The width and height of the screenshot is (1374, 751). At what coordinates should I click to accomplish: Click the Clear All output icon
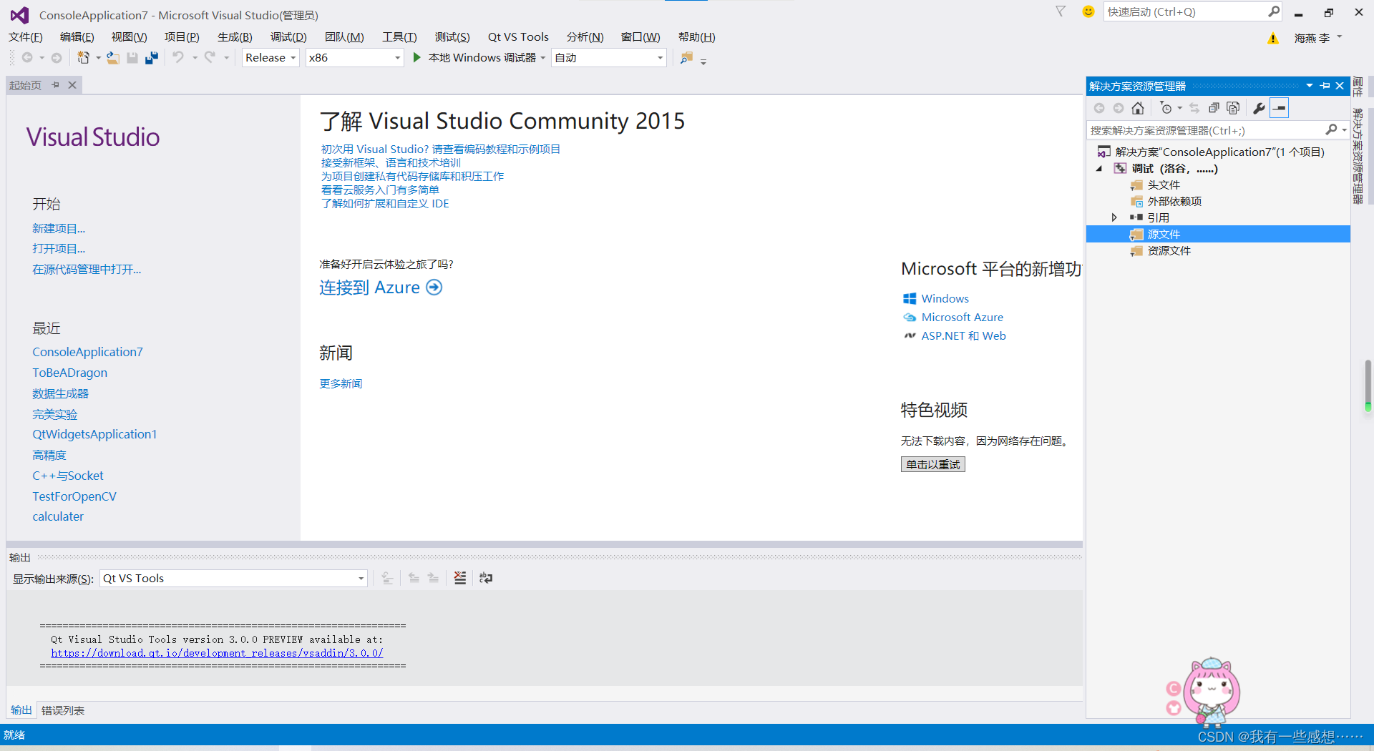[x=460, y=578]
